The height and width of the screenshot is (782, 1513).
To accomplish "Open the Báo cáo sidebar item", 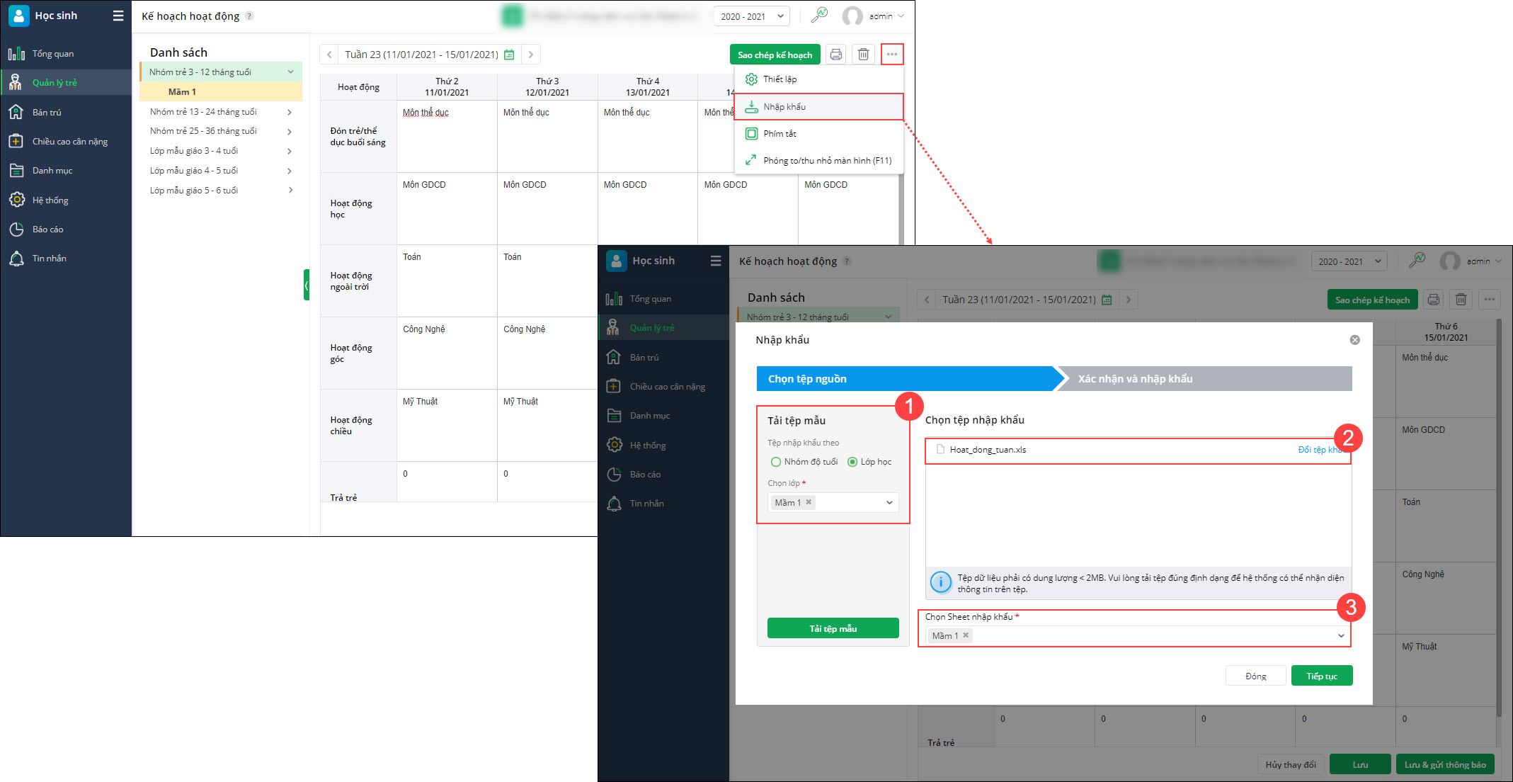I will pos(47,229).
